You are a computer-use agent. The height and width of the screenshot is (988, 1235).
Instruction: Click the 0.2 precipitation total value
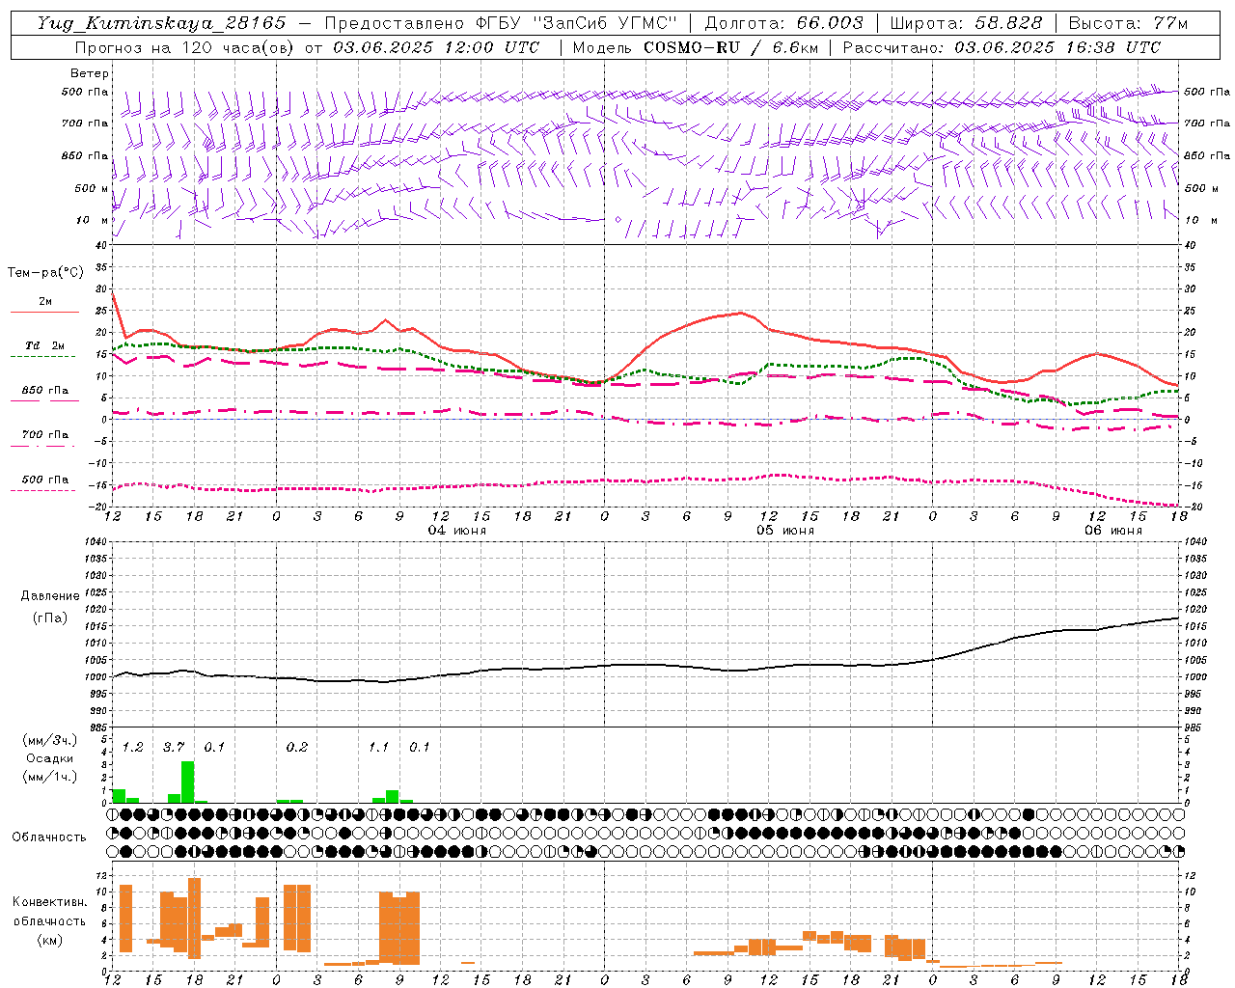point(297,748)
